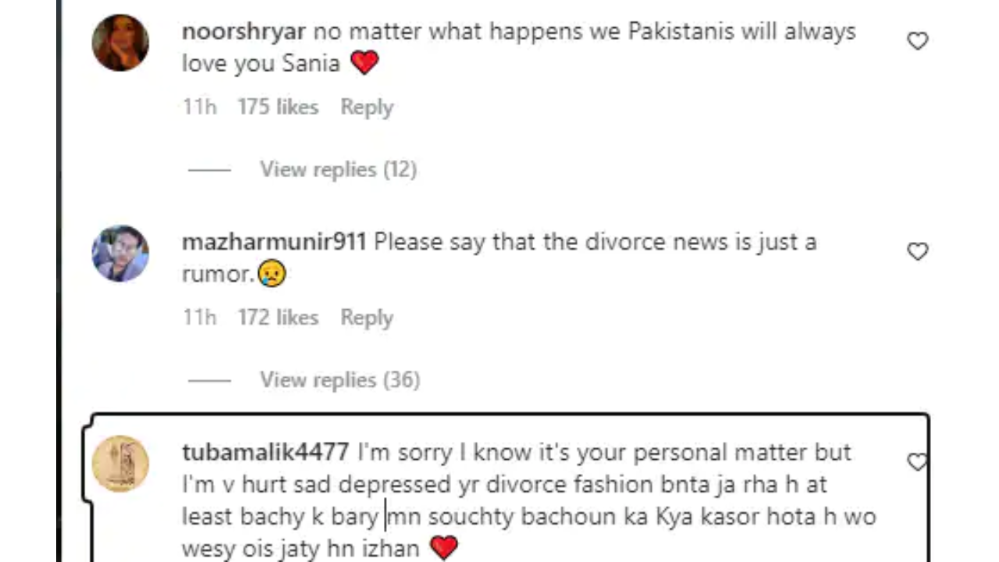Viewport: 999px width, 562px height.
Task: Open mazharmunir911's profile picture
Action: click(120, 253)
